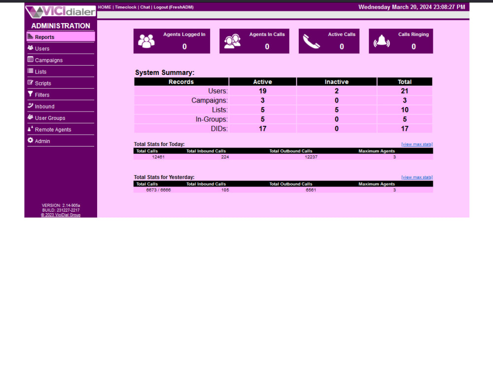Screen dimensions: 493x370
Task: Click the Inbound phone icon in sidebar
Action: click(x=30, y=106)
